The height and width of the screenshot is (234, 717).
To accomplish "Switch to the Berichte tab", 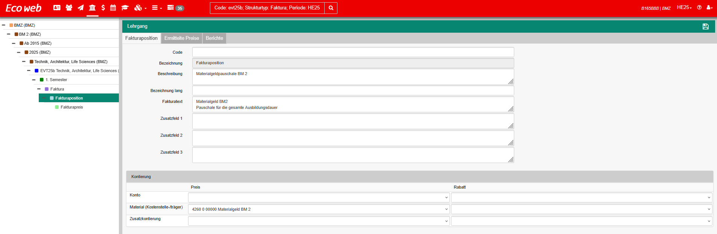I will coord(214,38).
